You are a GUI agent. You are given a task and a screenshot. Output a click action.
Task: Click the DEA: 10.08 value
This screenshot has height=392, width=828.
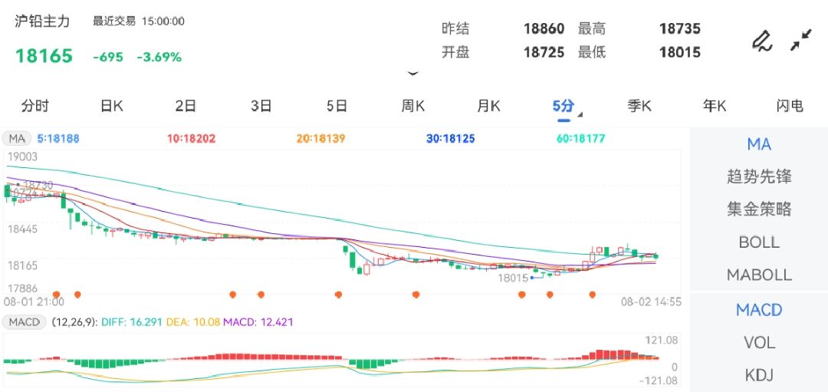[193, 321]
